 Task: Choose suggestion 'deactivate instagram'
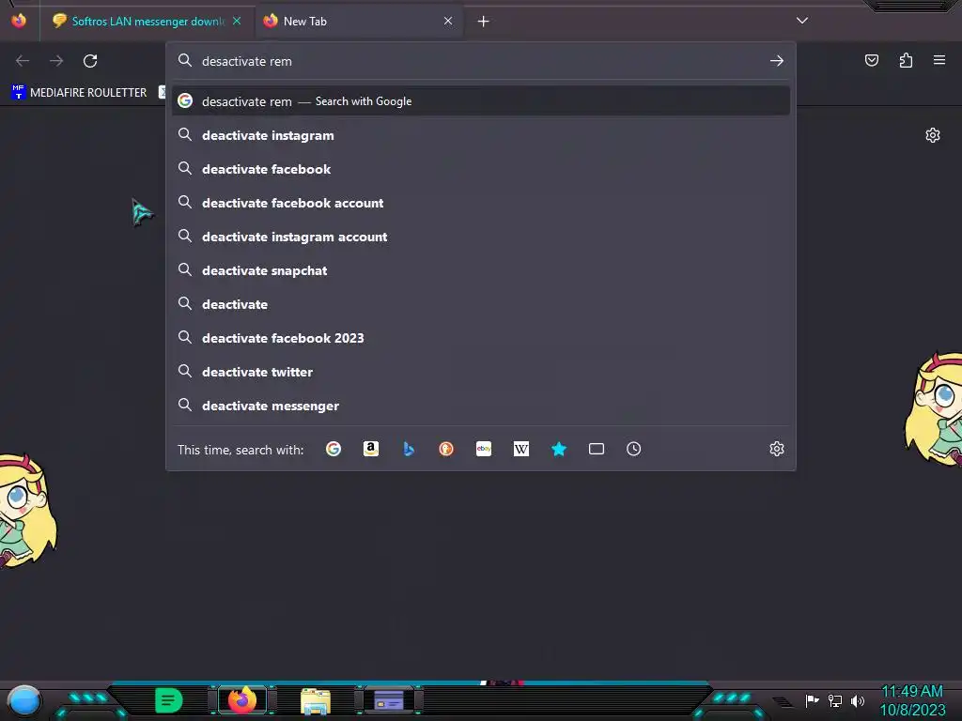click(481, 135)
